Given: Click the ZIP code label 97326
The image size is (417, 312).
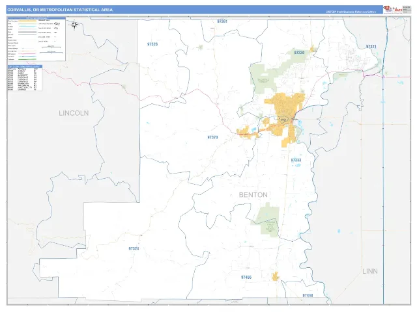Looking at the screenshot, I should (x=152, y=44).
